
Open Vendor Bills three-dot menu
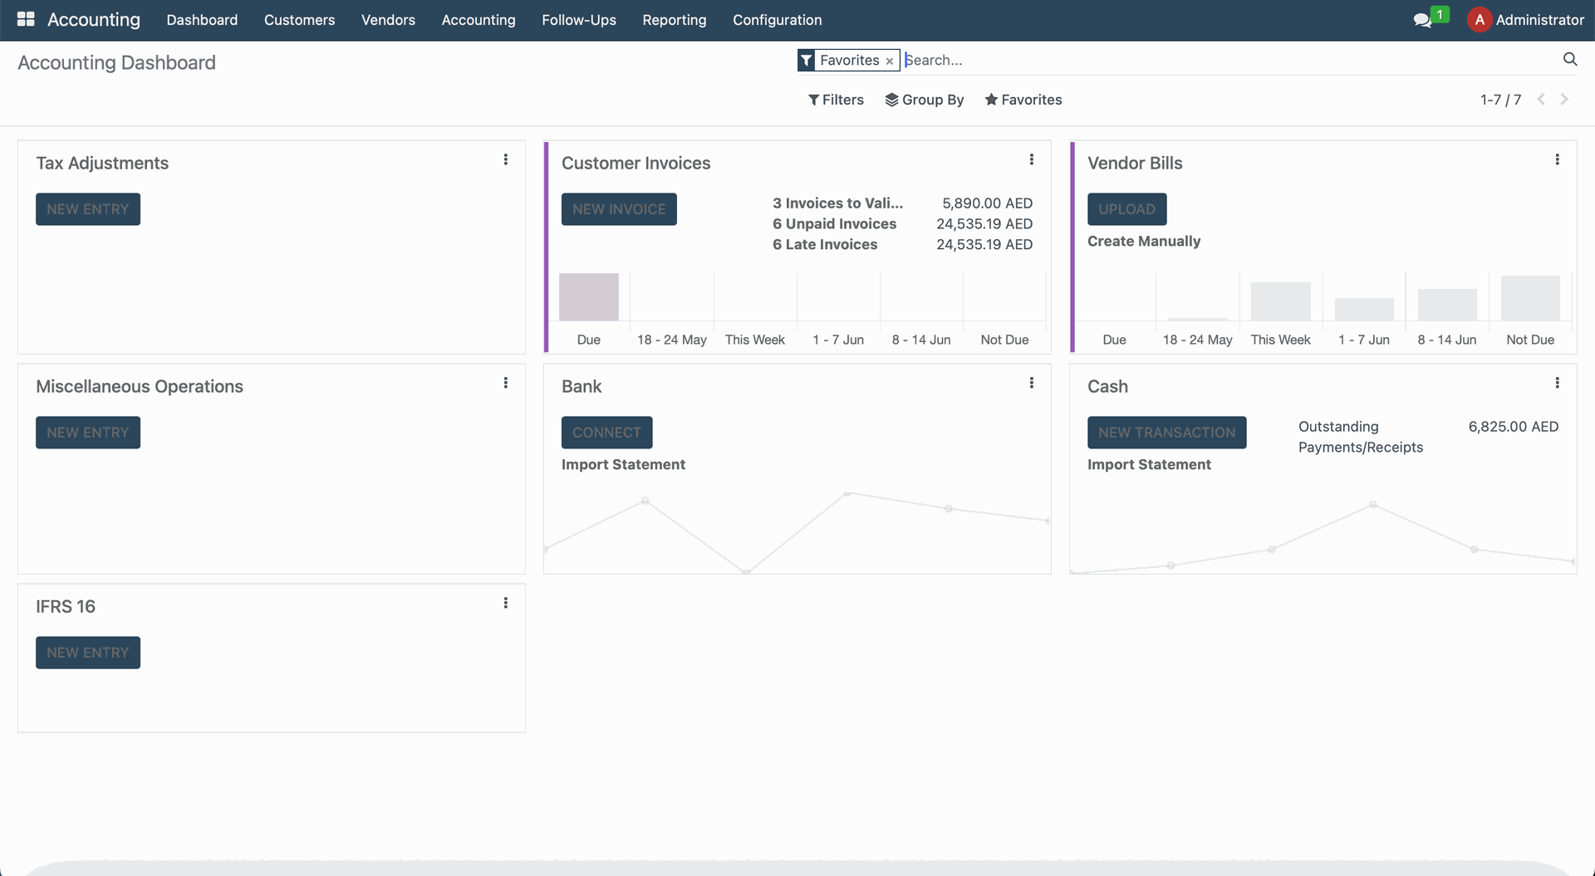(1557, 159)
